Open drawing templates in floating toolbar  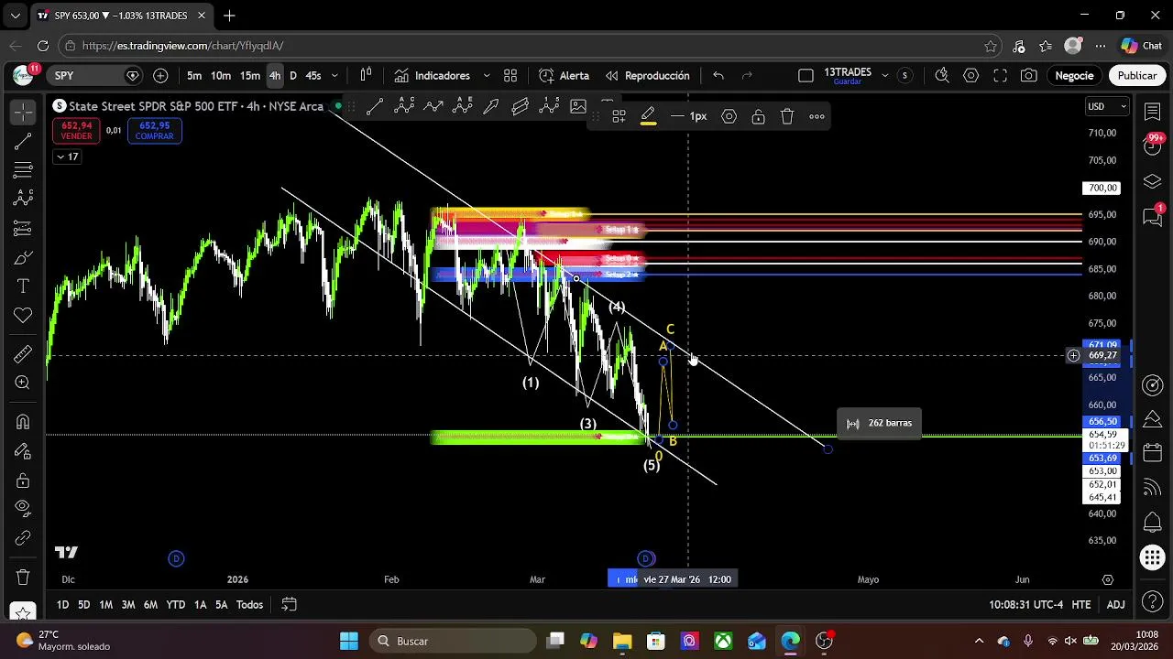(619, 116)
